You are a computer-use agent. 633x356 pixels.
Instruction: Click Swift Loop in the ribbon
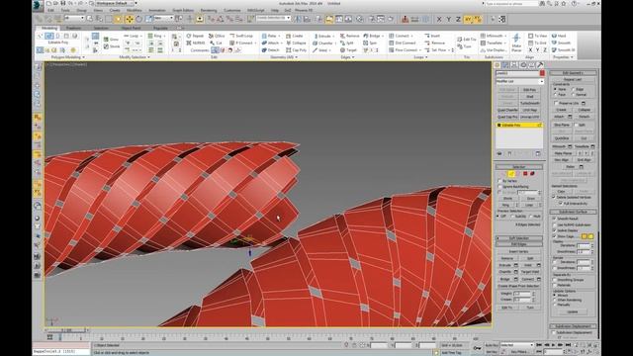pos(241,36)
